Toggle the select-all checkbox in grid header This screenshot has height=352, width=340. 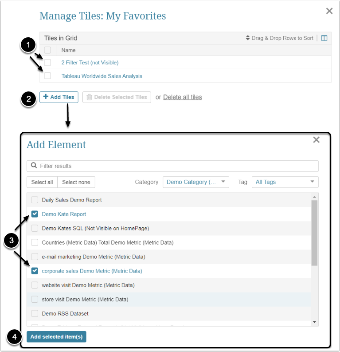point(48,50)
